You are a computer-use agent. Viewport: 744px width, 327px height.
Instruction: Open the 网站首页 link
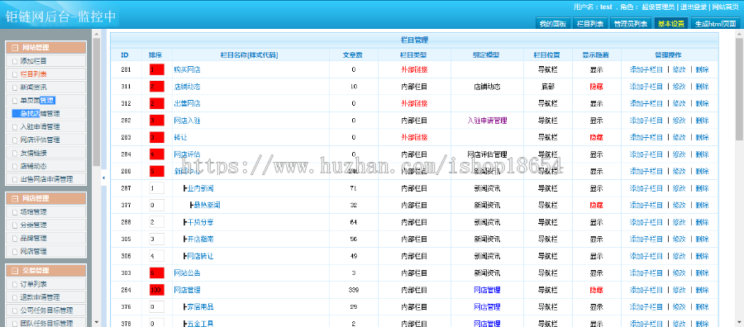(726, 7)
